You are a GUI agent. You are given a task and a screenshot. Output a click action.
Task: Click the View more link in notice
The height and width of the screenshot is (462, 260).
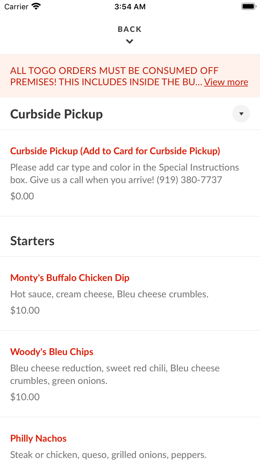tap(226, 82)
